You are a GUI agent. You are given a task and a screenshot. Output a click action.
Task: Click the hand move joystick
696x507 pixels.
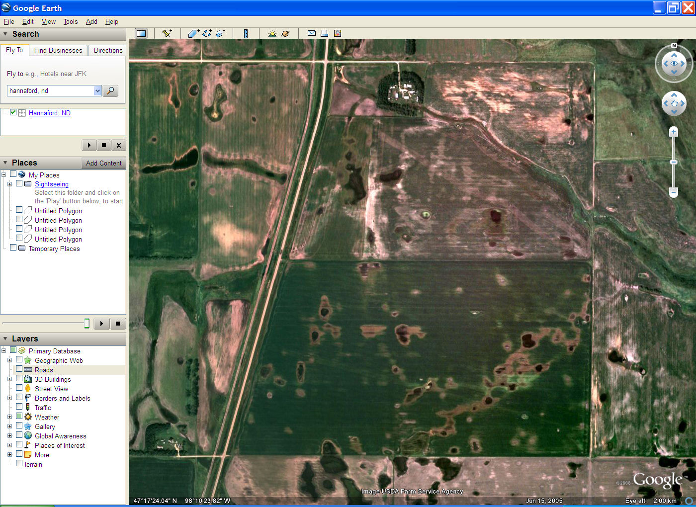674,103
